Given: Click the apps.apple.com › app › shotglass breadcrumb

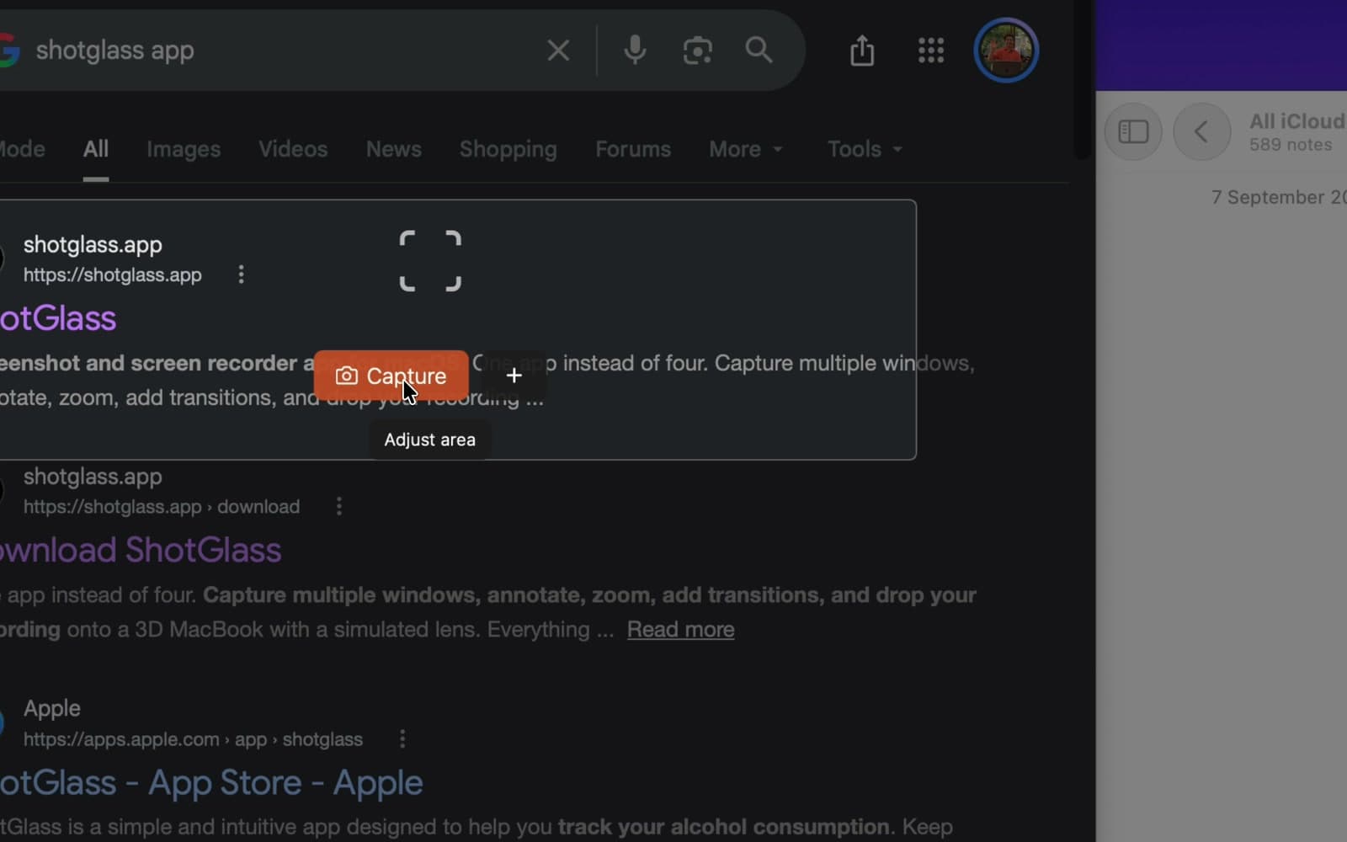Looking at the screenshot, I should point(193,739).
